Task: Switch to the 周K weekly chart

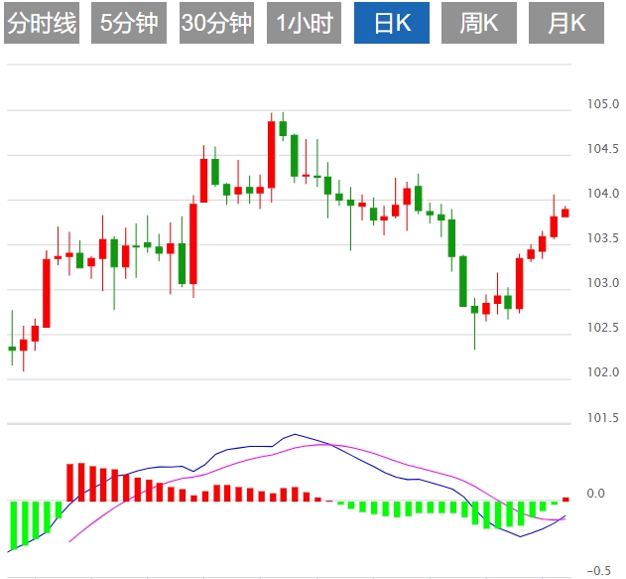Action: coord(479,23)
